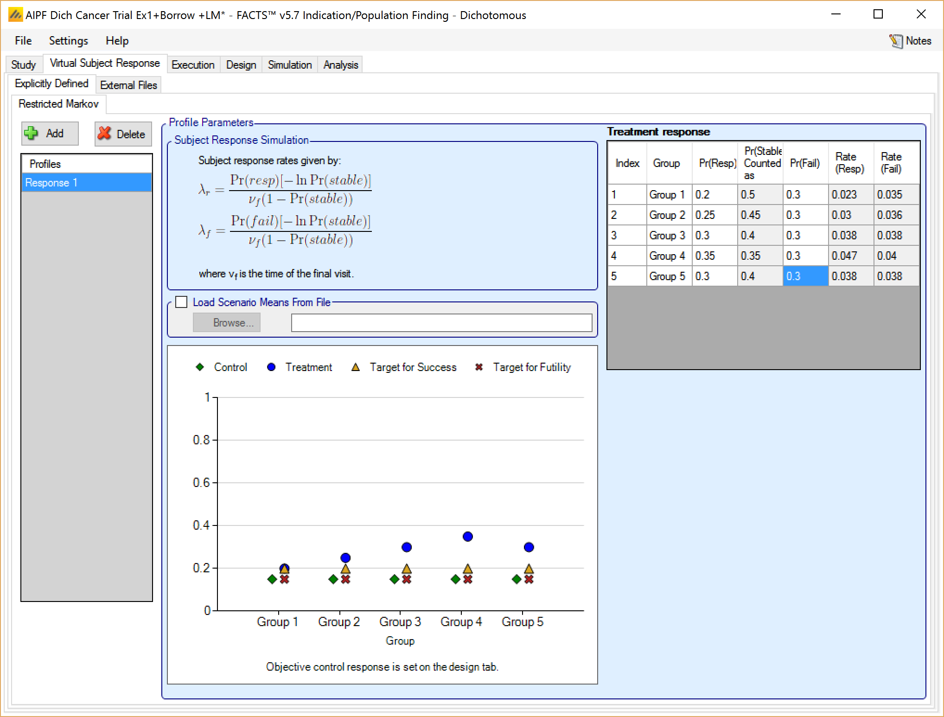This screenshot has width=944, height=717.
Task: Click the Target for Futility cross marker
Action: click(479, 367)
